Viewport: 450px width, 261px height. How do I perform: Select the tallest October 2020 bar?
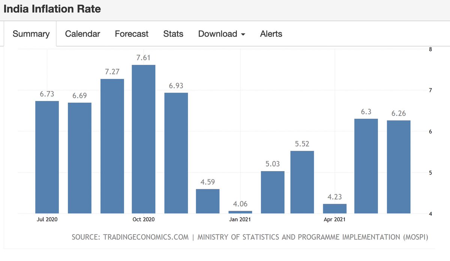click(143, 139)
